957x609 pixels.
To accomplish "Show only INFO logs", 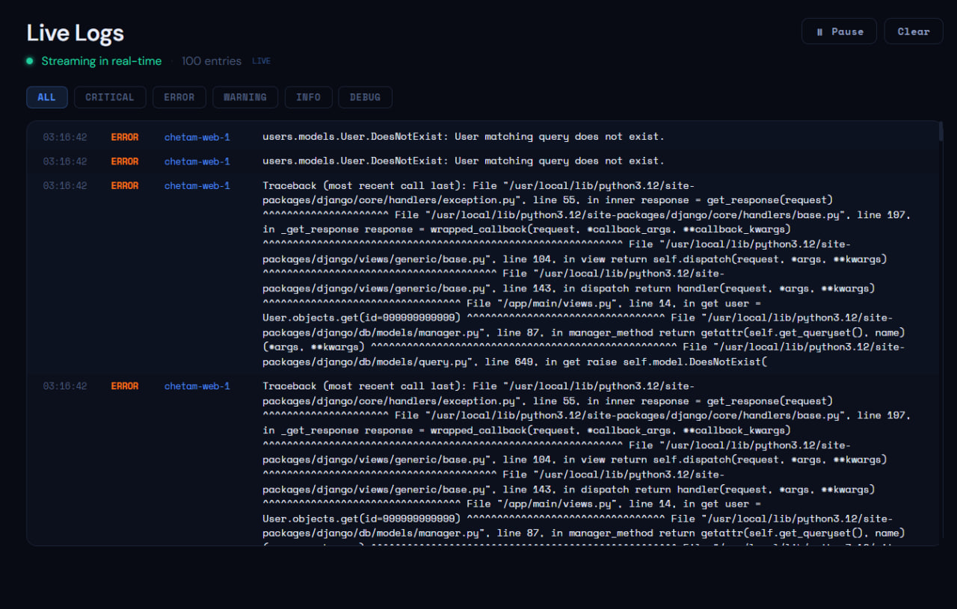I will tap(308, 97).
